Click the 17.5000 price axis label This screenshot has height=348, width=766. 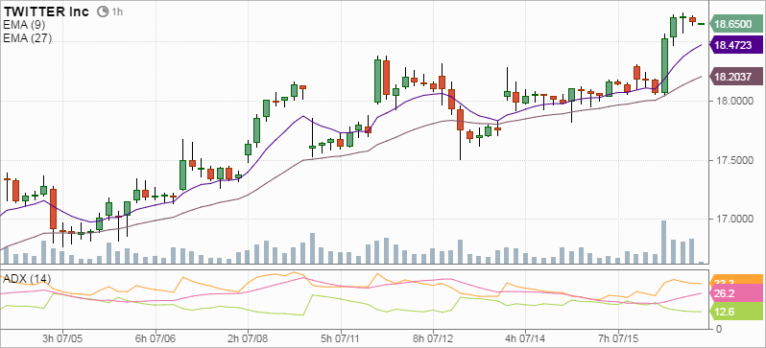pyautogui.click(x=733, y=160)
